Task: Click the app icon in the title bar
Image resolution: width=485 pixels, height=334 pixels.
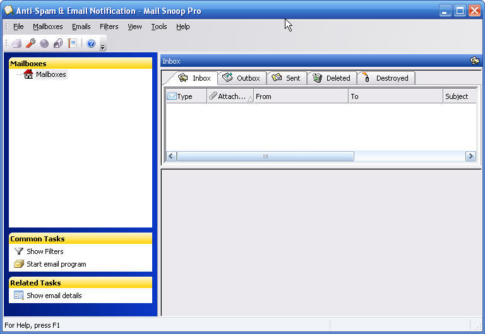Action: [x=9, y=10]
